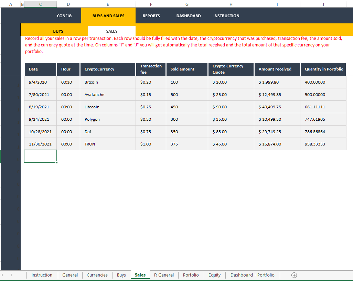Select the portfolio quantity cell 958.33333
Image resolution: width=353 pixels, height=281 pixels.
click(x=323, y=144)
